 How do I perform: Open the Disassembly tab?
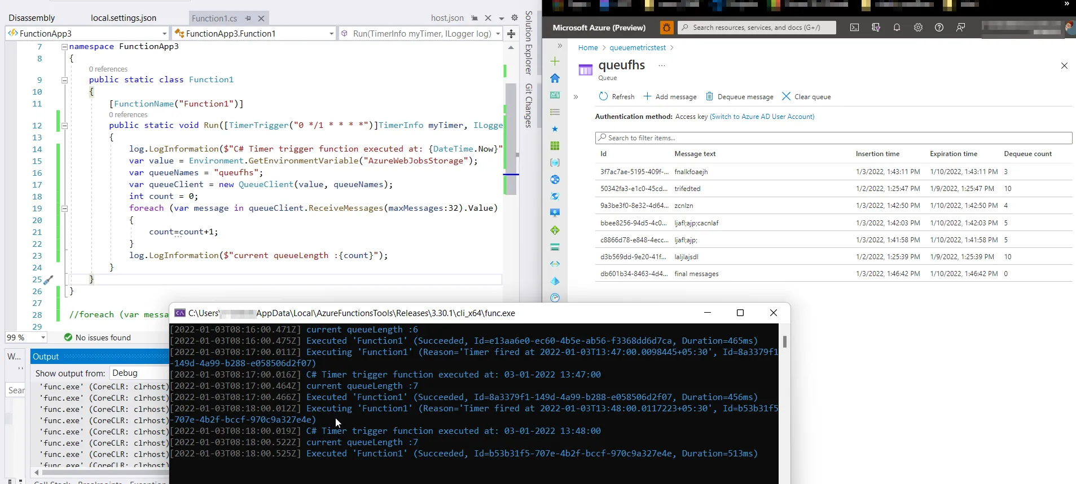coord(32,18)
